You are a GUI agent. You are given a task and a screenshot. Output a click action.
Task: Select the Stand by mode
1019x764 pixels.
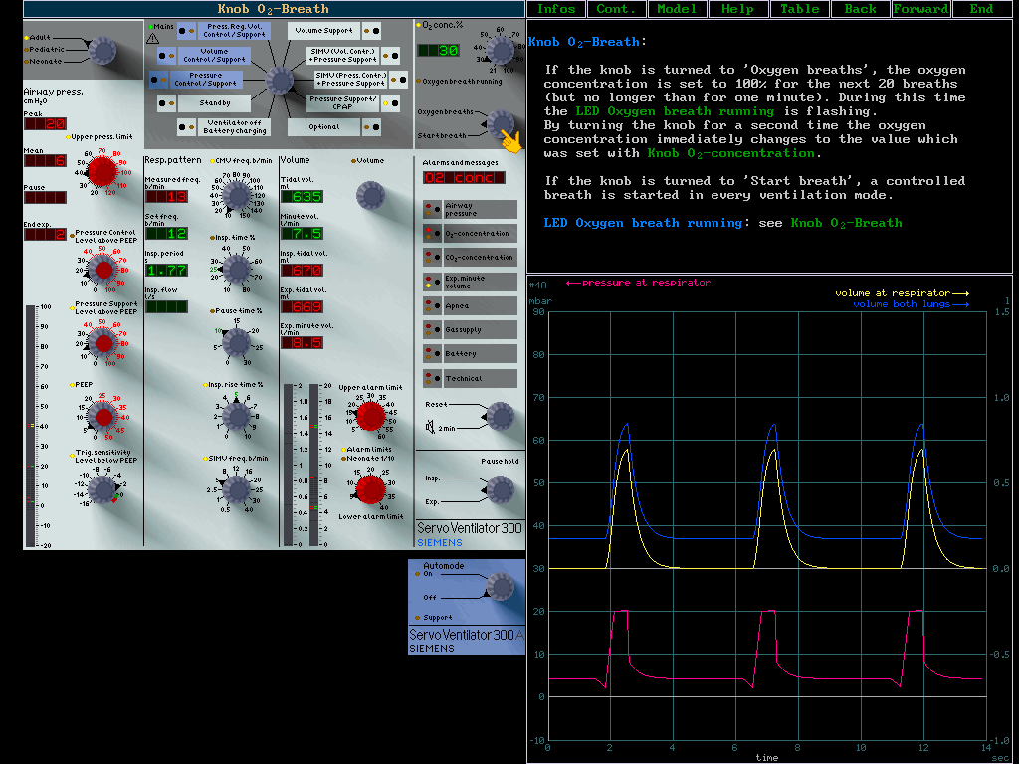tap(216, 102)
